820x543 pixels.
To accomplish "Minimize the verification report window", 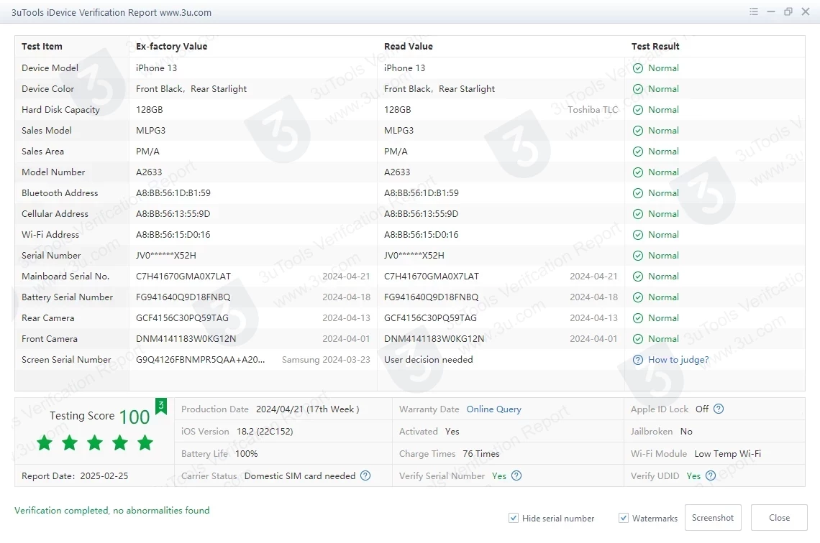I will tap(771, 12).
